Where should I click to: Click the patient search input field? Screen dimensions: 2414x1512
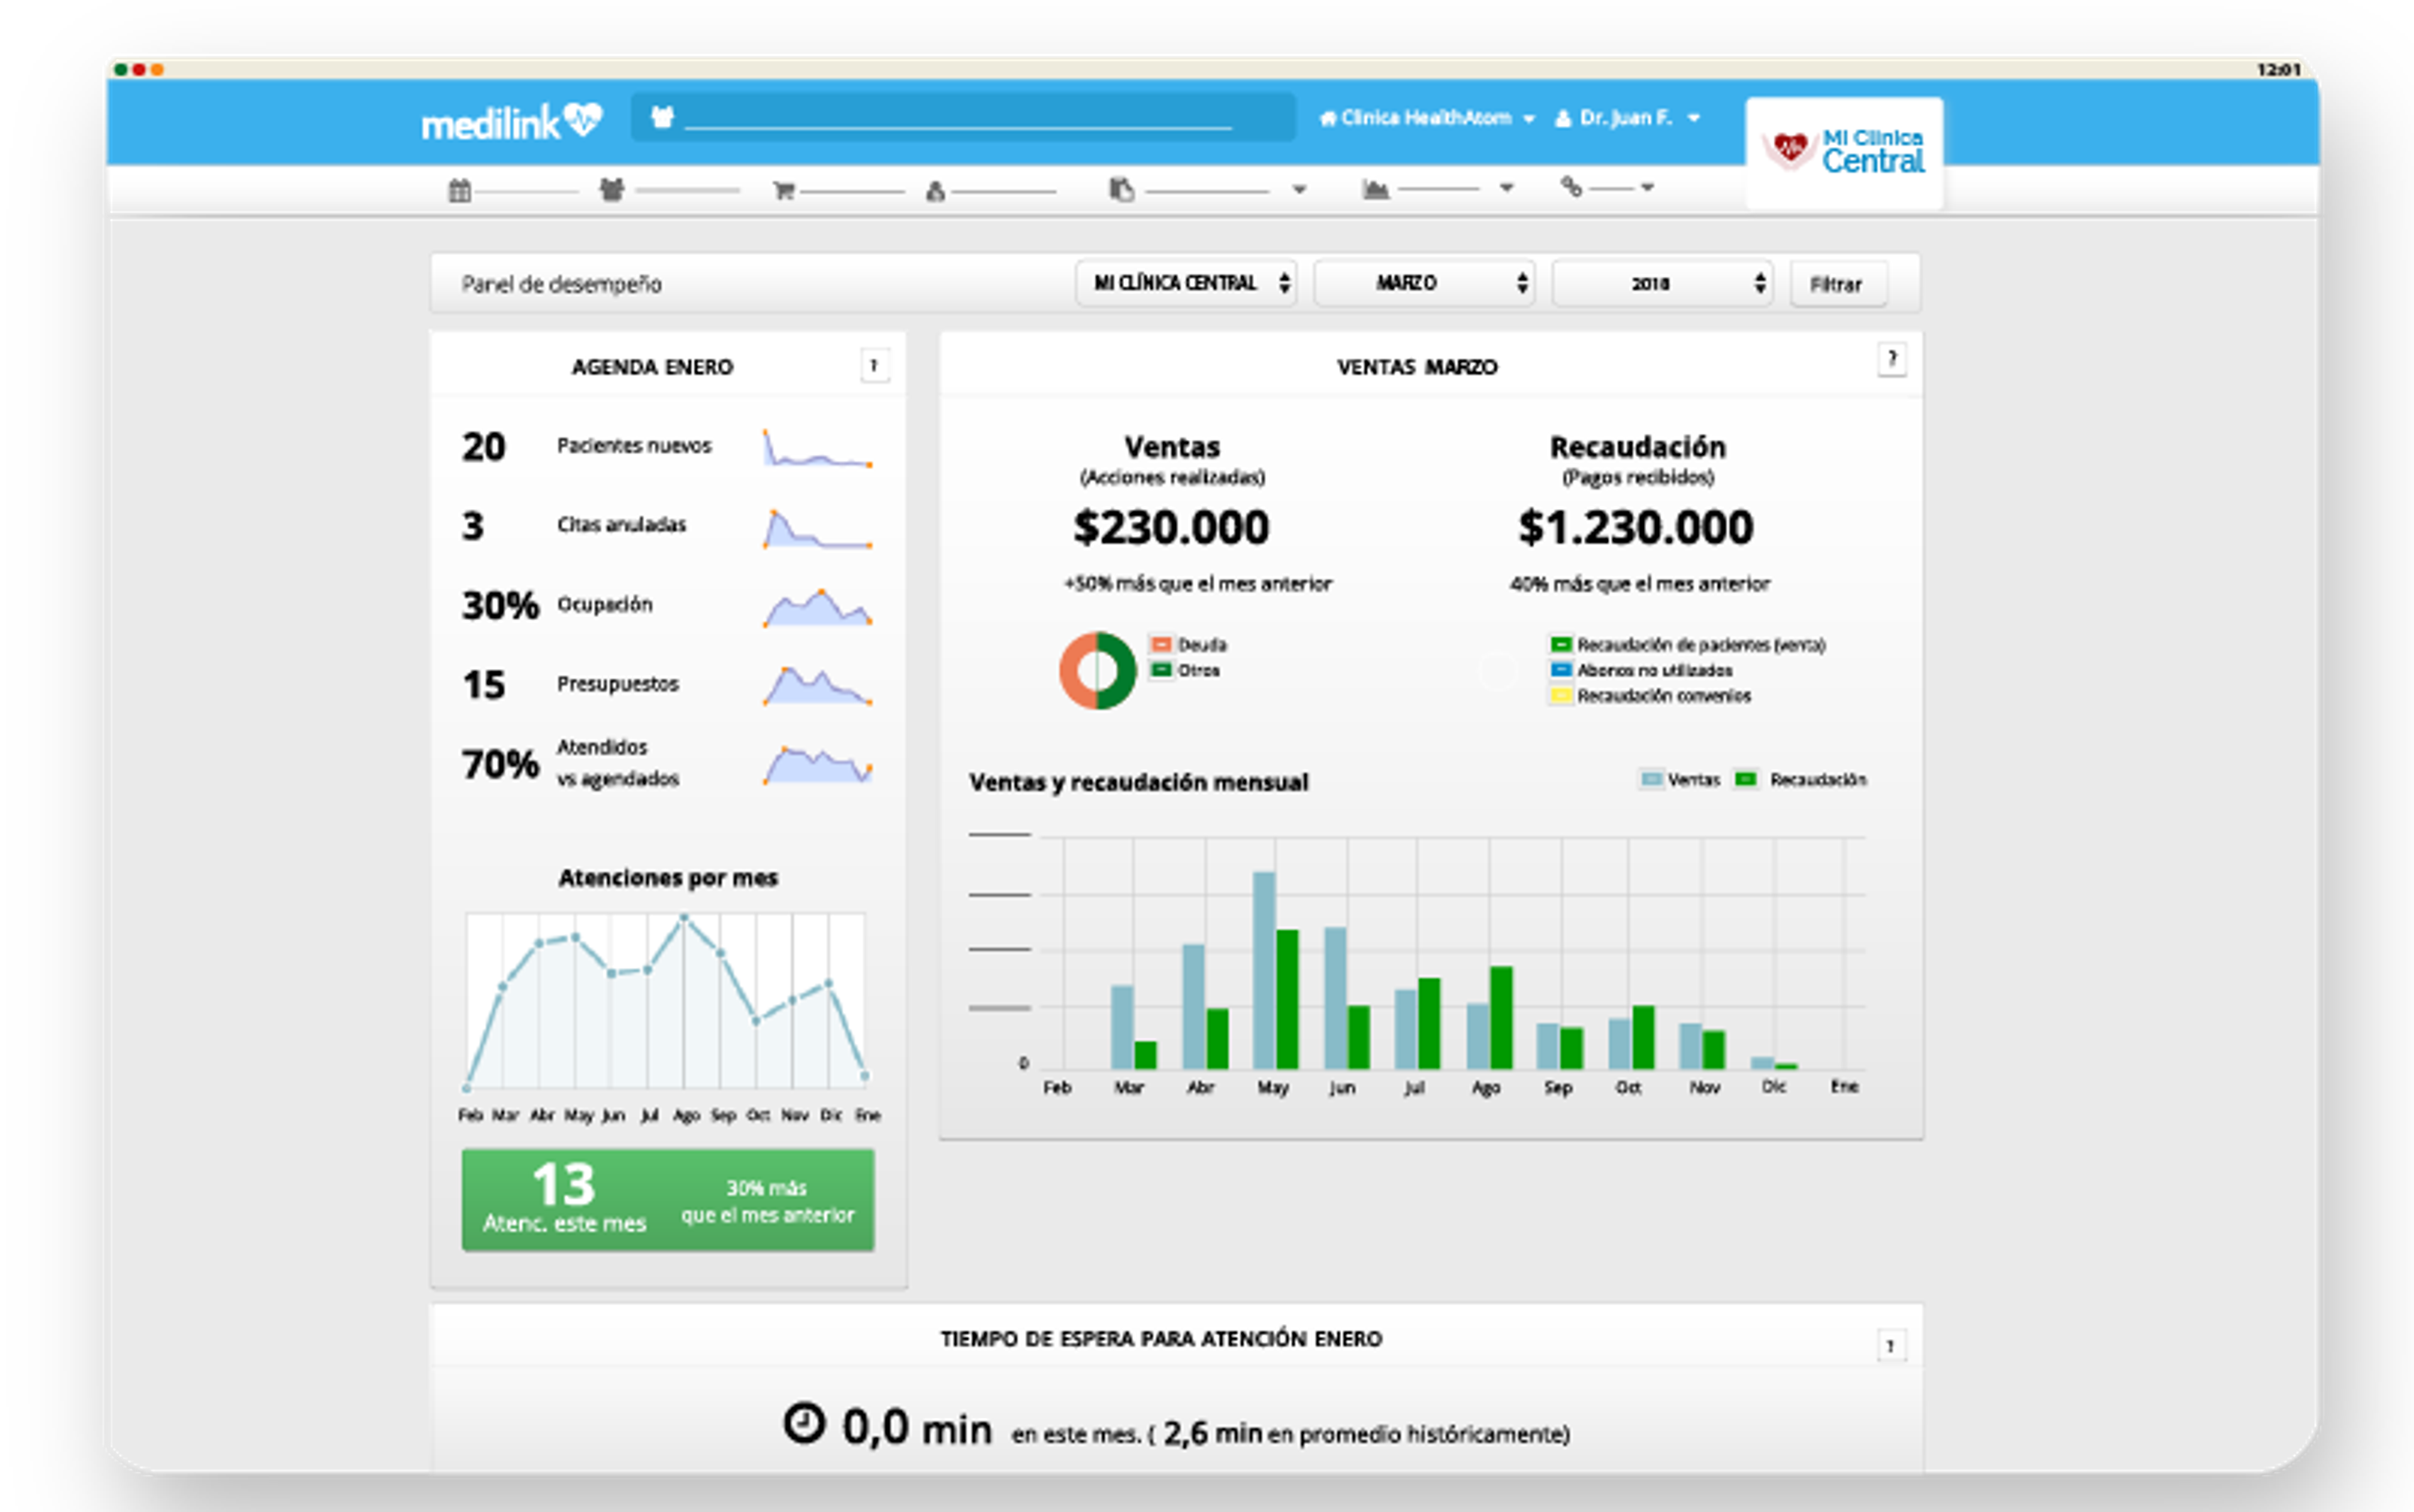[963, 117]
